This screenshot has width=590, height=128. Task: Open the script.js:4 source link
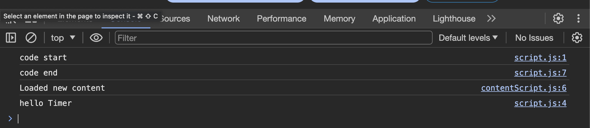tap(540, 103)
